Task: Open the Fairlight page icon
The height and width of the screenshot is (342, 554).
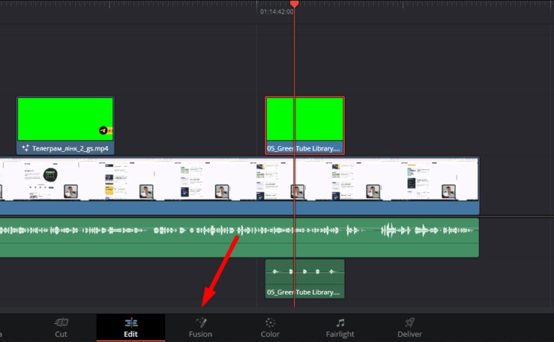Action: tap(340, 323)
